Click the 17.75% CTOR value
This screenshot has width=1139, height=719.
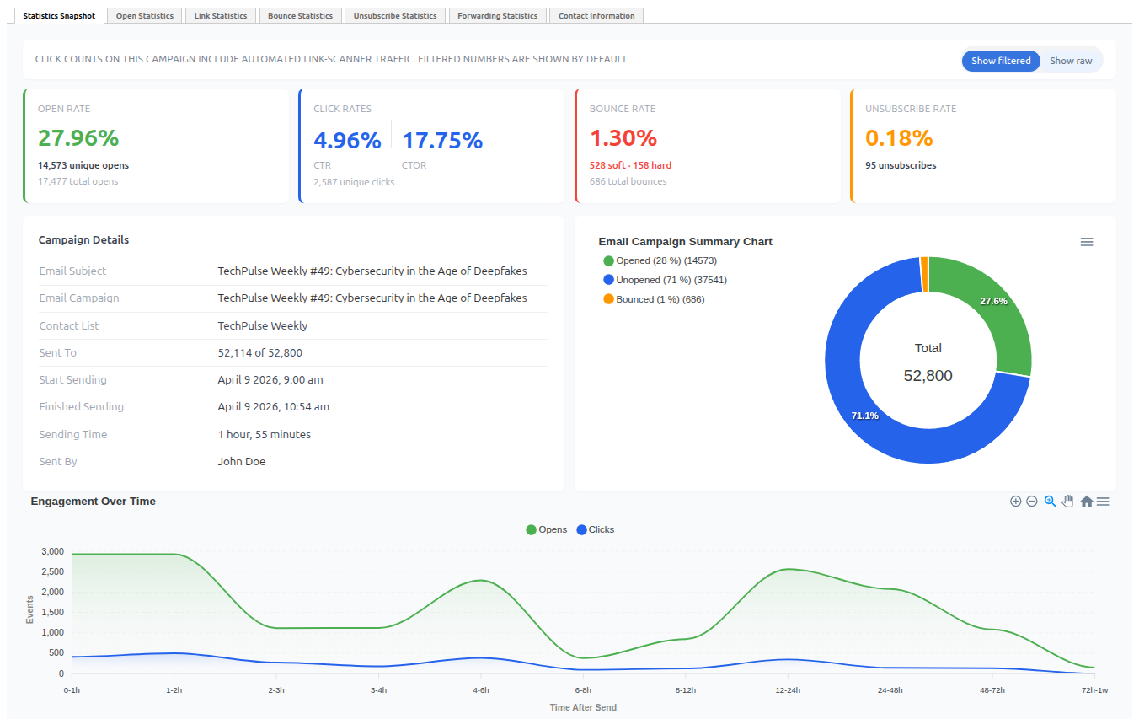(442, 140)
